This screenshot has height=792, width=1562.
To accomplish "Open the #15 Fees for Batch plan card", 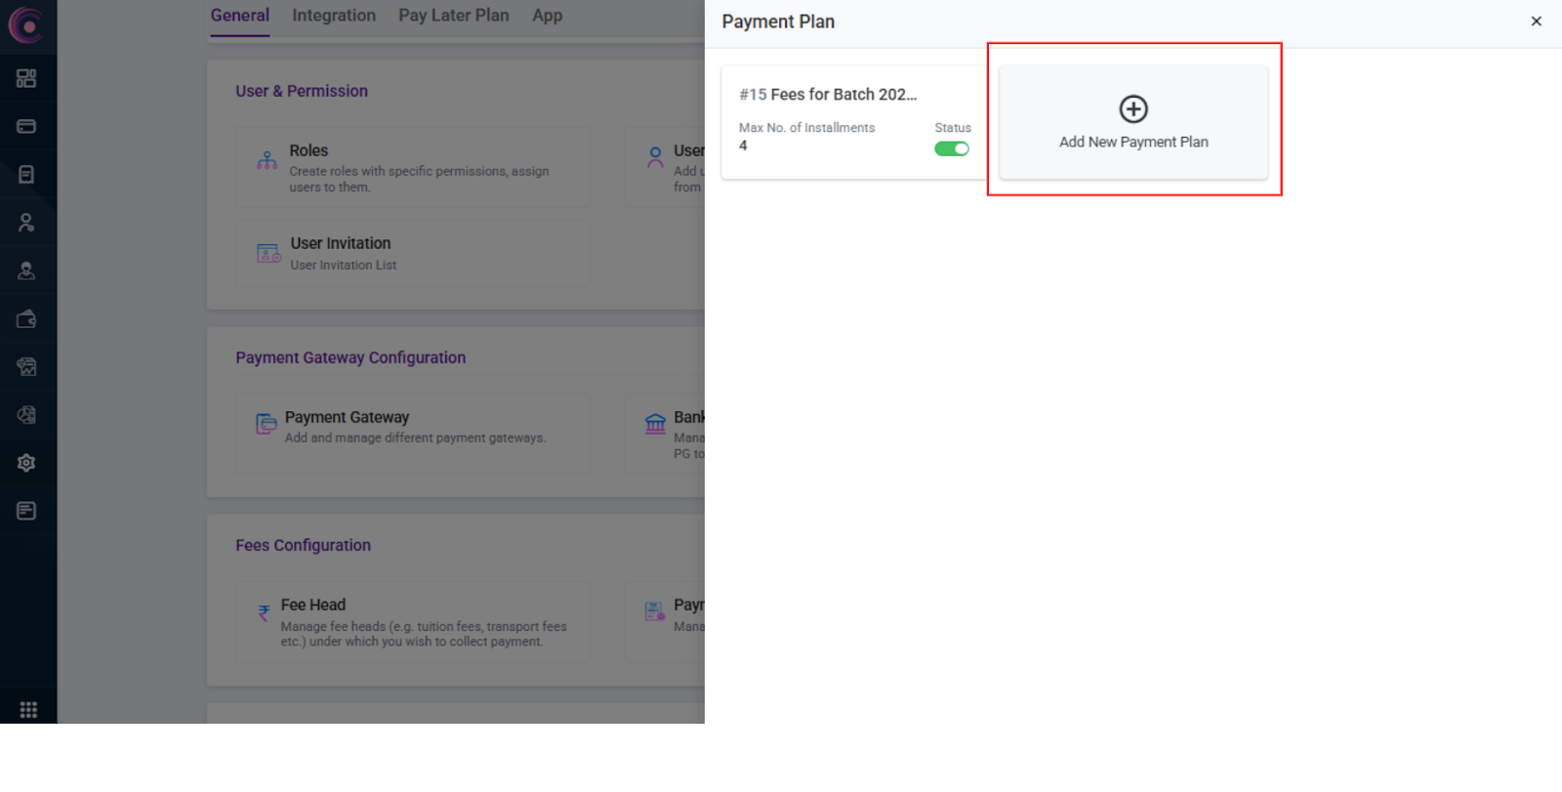I will tap(828, 95).
